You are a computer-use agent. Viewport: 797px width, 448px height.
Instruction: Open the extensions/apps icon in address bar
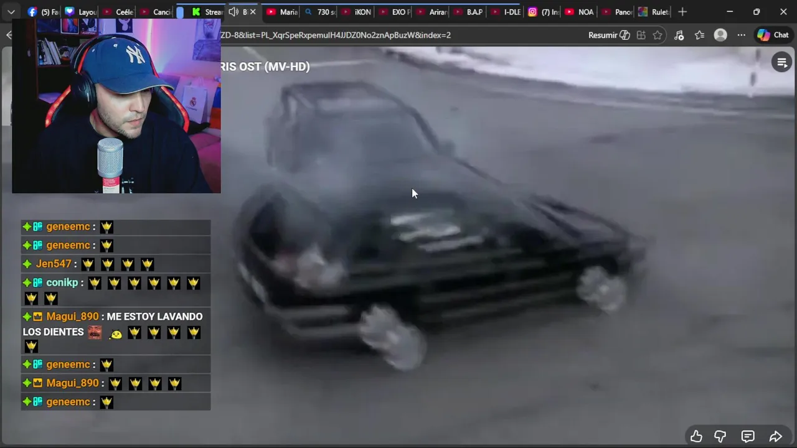[x=641, y=35]
